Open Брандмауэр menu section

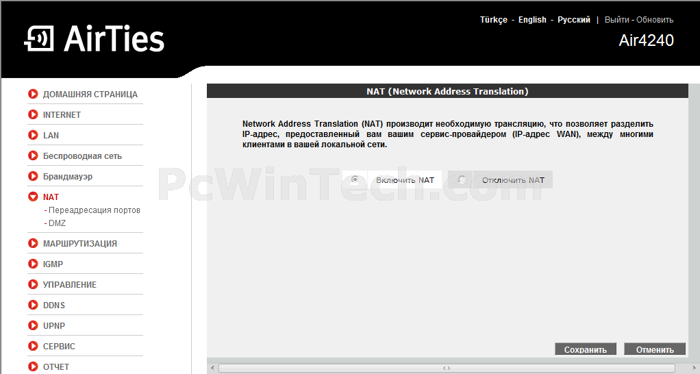point(67,177)
